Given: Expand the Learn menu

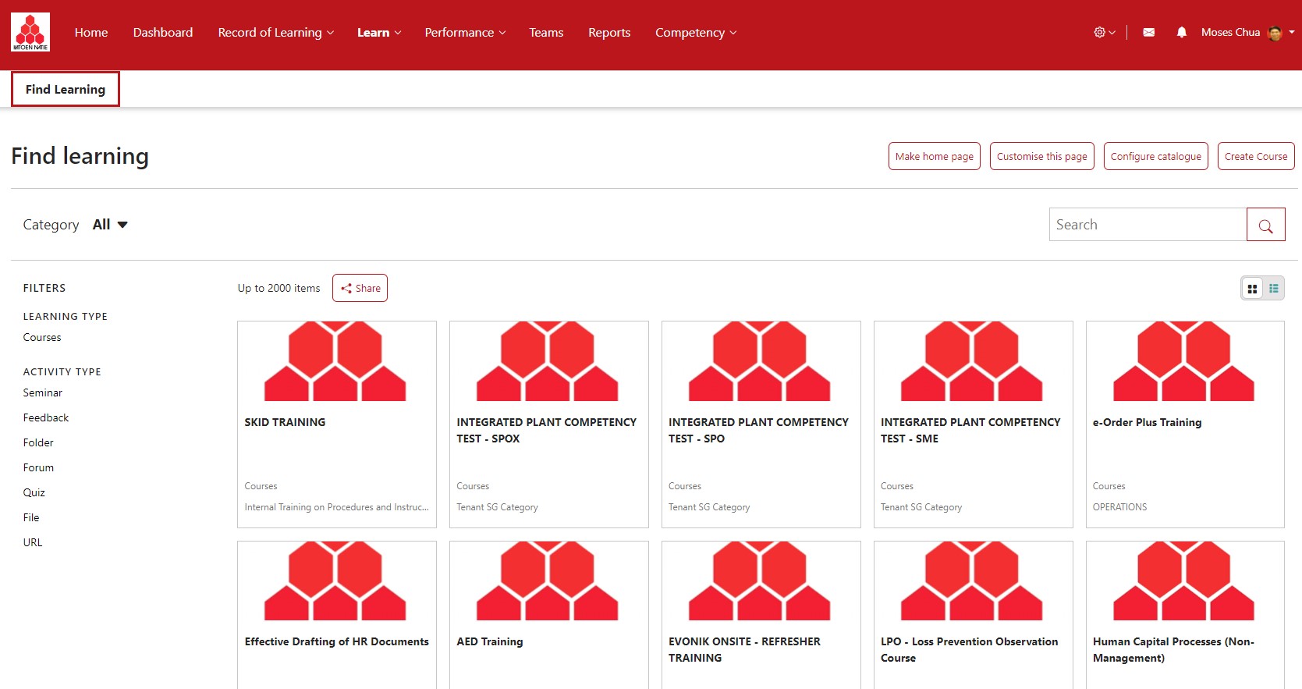Looking at the screenshot, I should tap(379, 32).
